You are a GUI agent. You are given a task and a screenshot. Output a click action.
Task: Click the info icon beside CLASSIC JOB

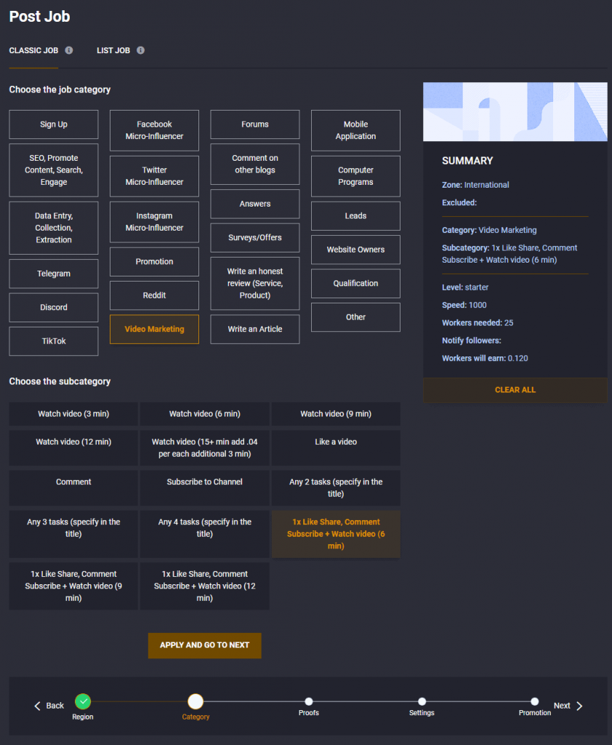point(69,50)
